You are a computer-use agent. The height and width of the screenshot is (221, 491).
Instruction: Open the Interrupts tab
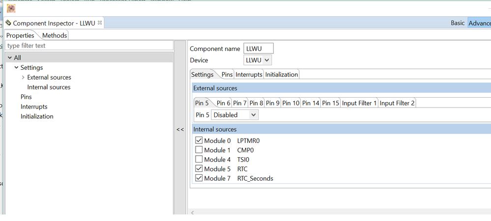tap(249, 75)
